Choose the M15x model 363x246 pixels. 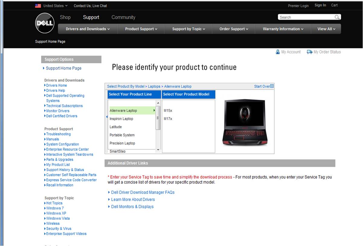coord(168,111)
